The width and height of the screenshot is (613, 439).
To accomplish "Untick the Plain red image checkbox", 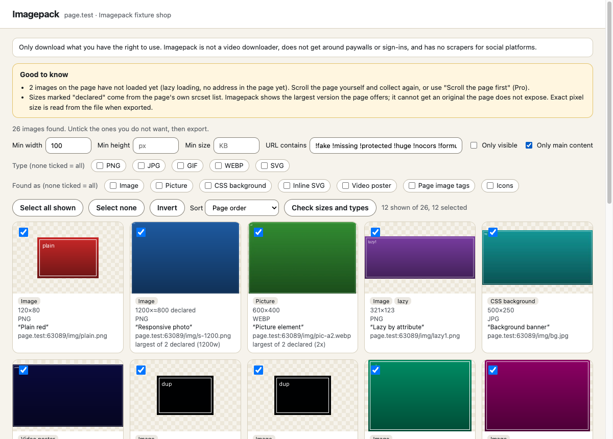I will tap(23, 232).
